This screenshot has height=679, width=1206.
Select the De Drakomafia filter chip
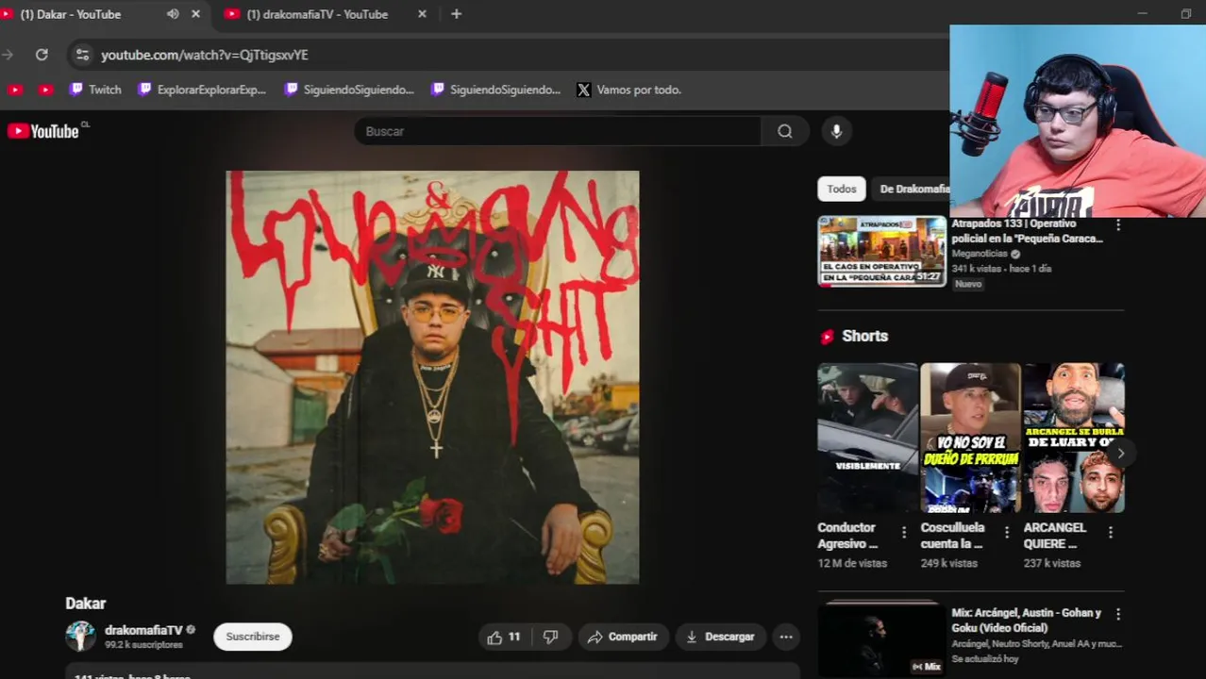[x=913, y=189]
